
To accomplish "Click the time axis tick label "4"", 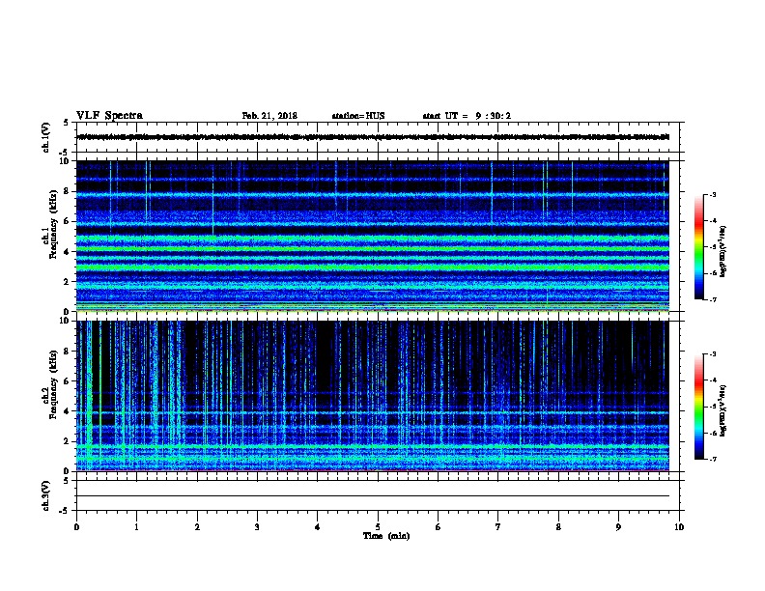I will (318, 527).
